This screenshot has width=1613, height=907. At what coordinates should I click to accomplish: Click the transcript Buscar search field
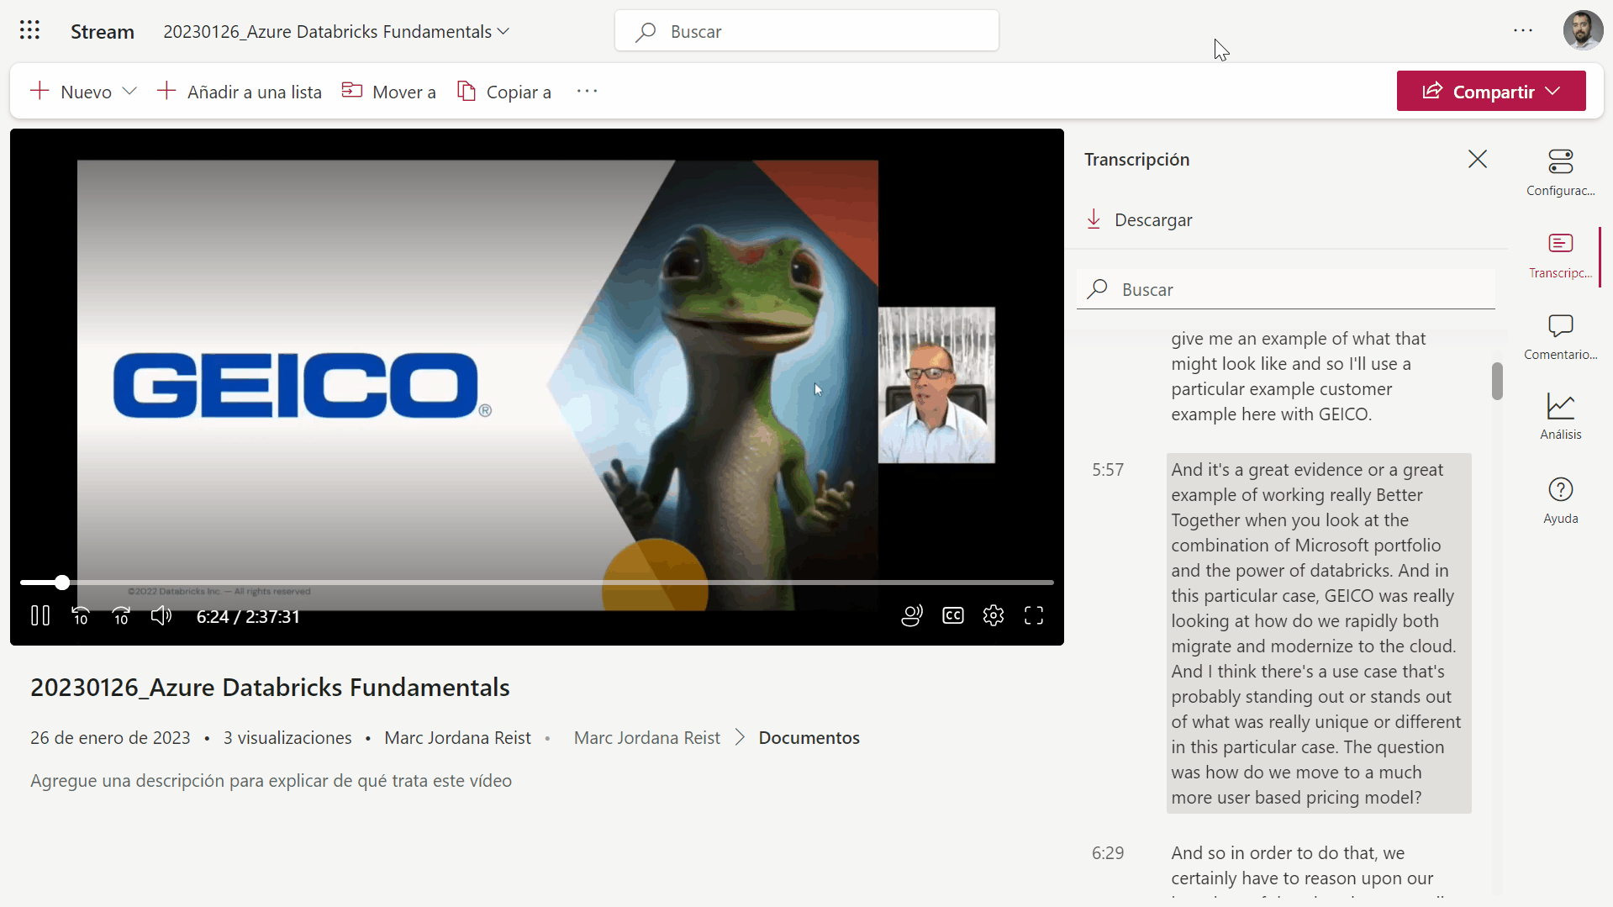[x=1286, y=290]
